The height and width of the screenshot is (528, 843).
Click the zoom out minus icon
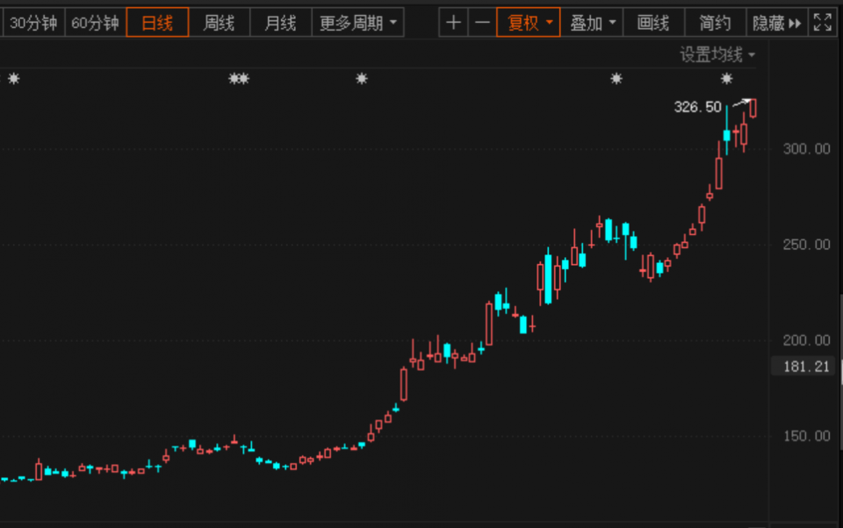(482, 23)
